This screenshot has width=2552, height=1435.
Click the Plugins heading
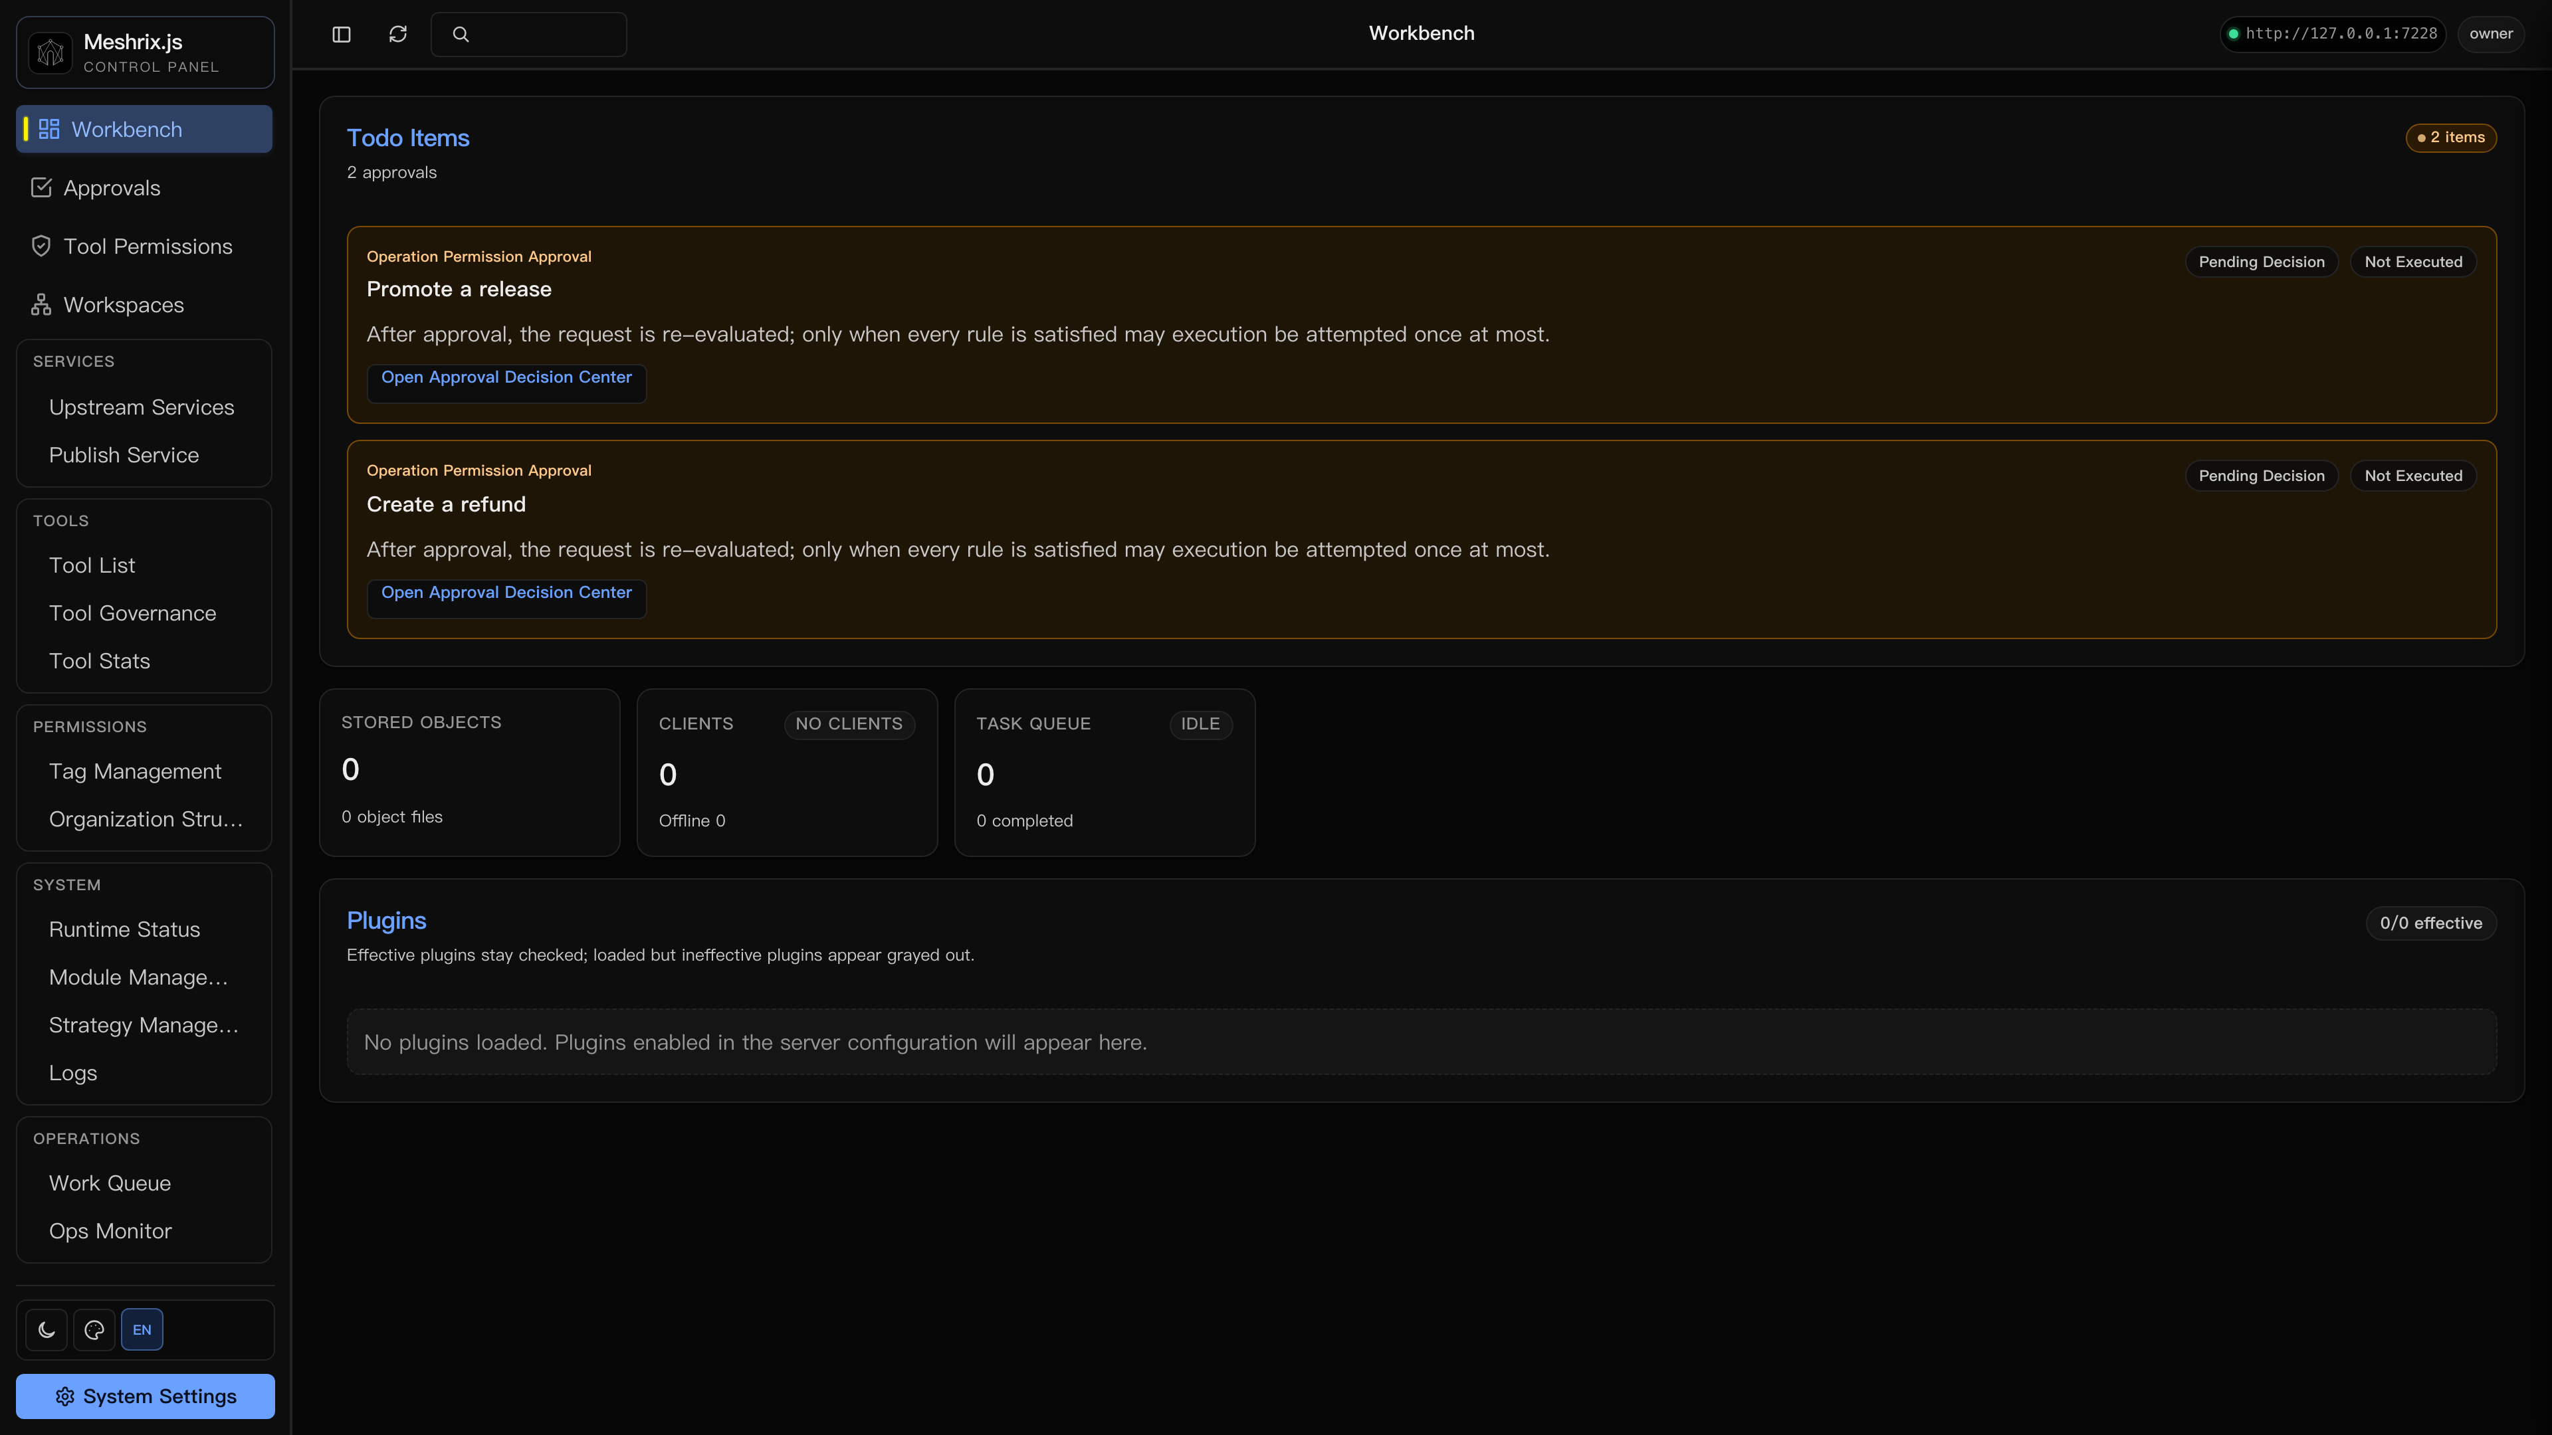[386, 921]
